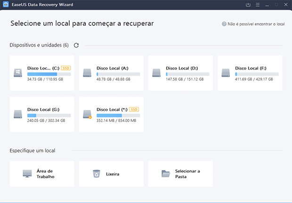
Task: Click the Área de Trabalho monitor icon
Action: (27, 174)
